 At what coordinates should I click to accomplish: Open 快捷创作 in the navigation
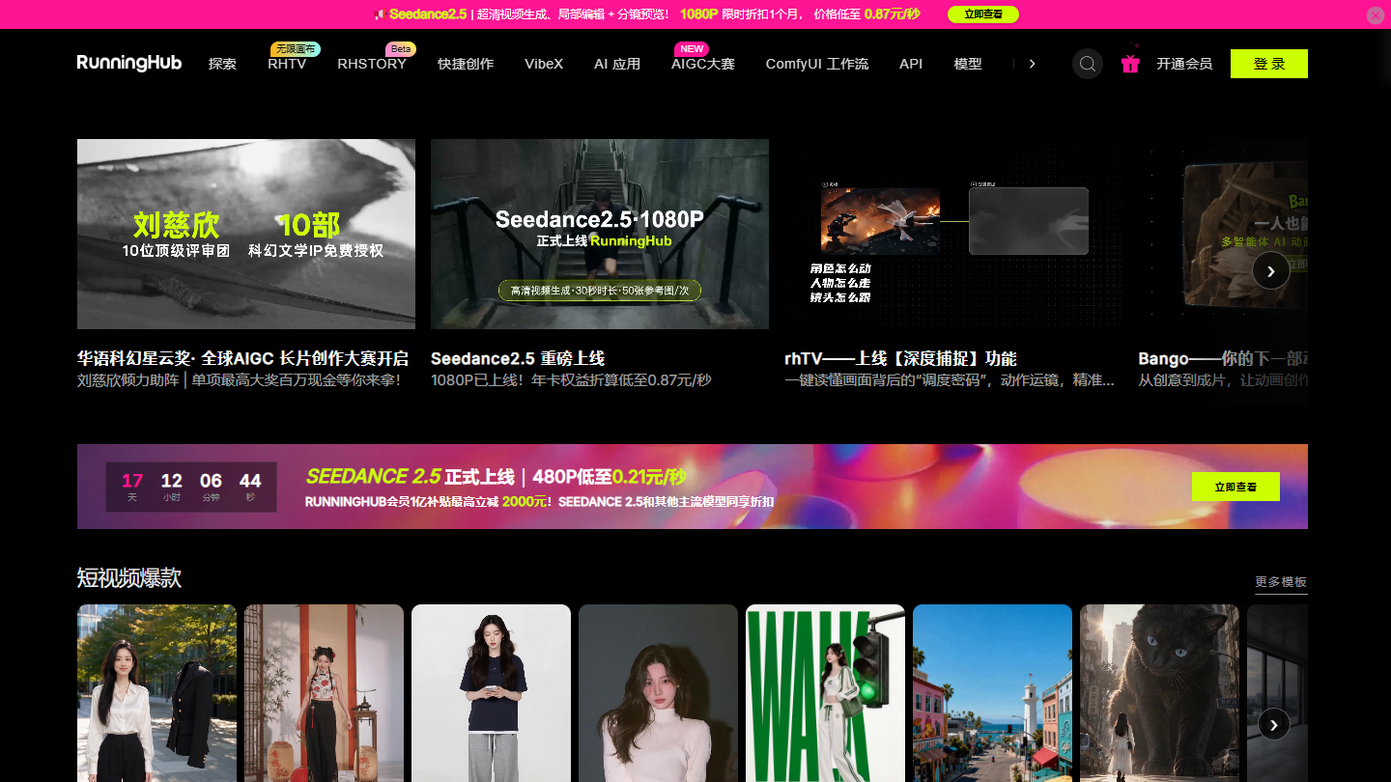click(x=466, y=64)
